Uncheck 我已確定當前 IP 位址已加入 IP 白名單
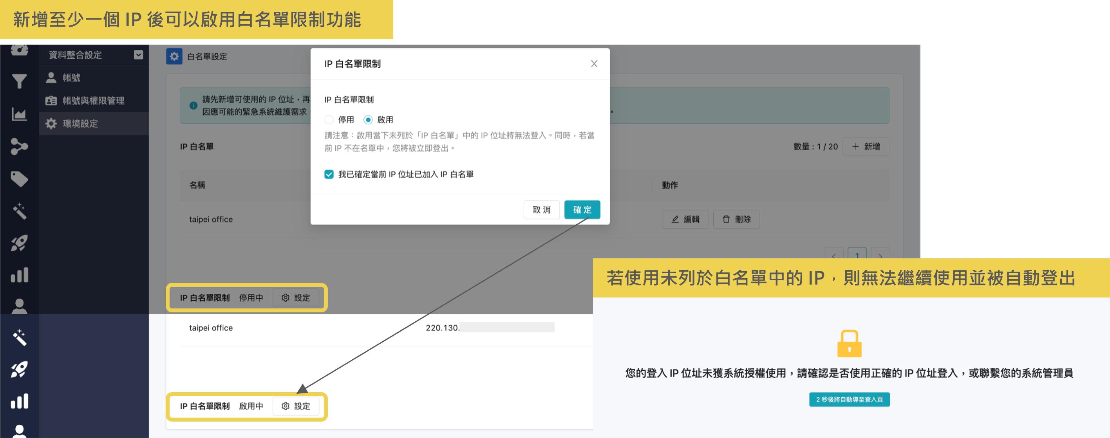 pyautogui.click(x=329, y=175)
